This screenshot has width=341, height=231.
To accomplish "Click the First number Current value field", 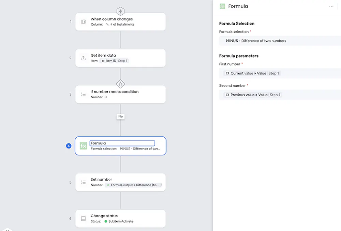I will tap(280, 73).
